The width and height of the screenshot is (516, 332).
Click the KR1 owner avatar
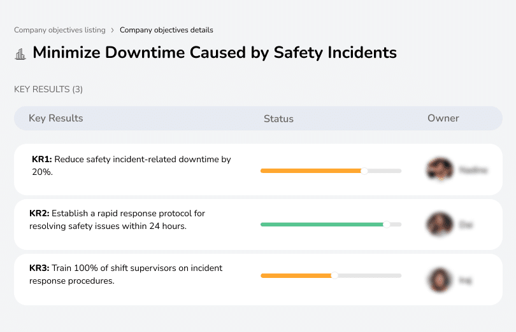point(440,170)
